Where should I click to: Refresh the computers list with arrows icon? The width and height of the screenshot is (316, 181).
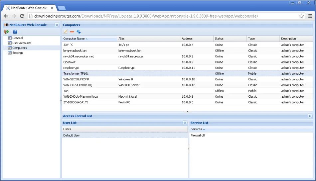79,32
